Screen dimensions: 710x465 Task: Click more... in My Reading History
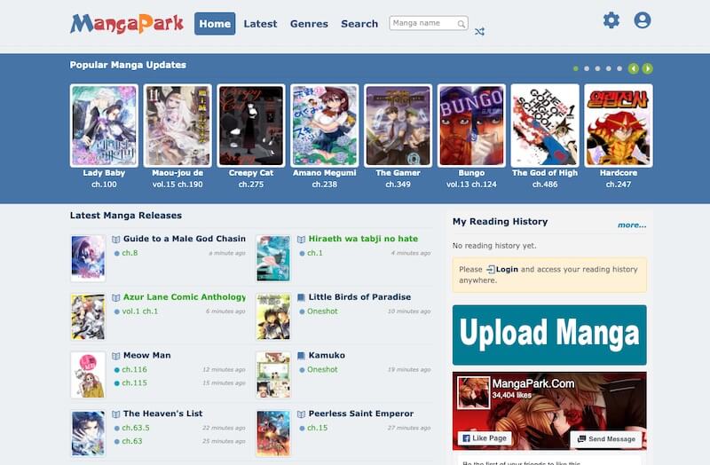click(x=632, y=225)
